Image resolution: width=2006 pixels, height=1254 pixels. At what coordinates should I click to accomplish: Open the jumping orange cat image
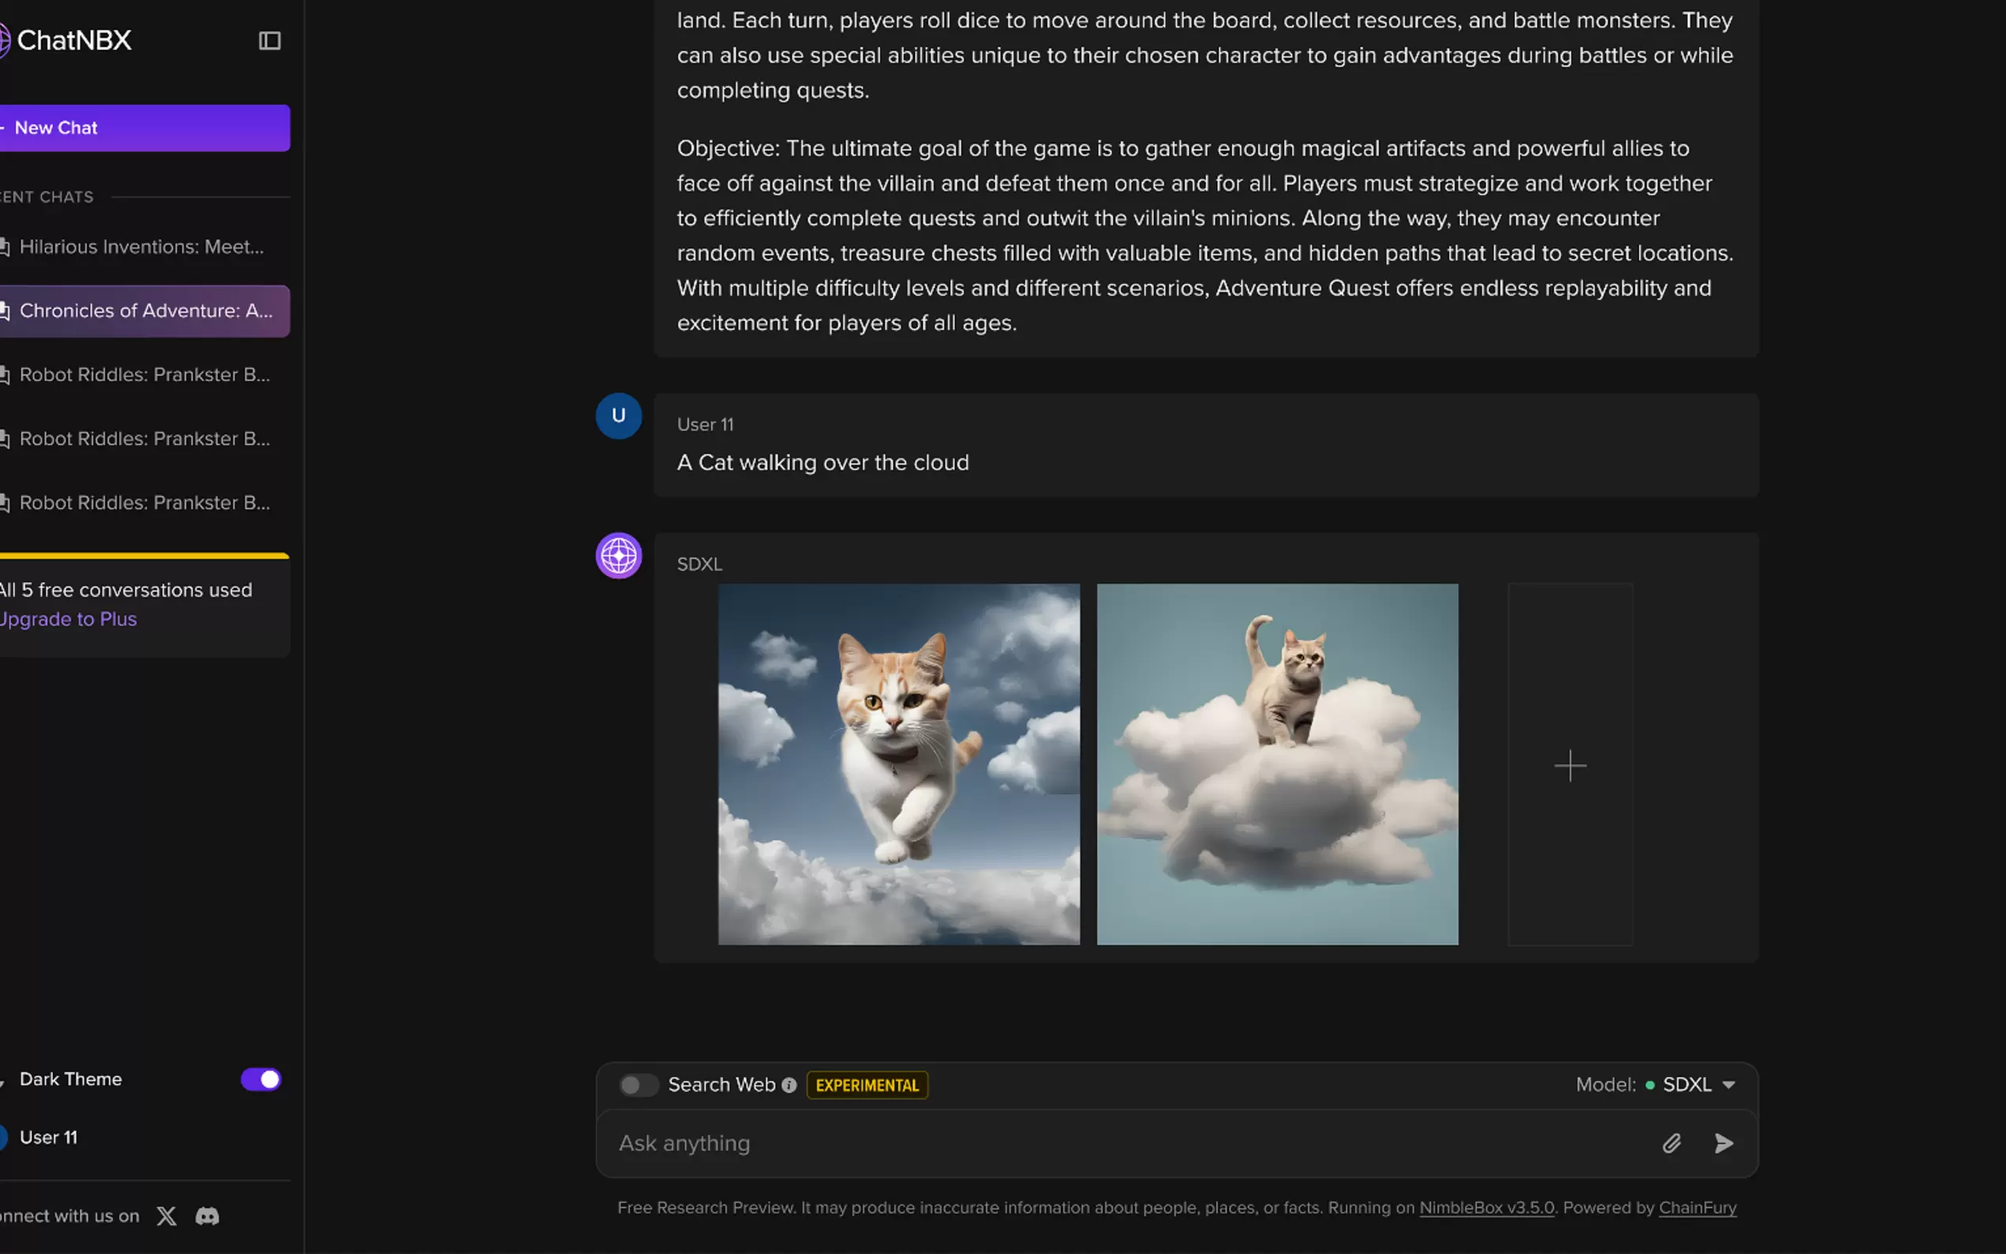(899, 764)
